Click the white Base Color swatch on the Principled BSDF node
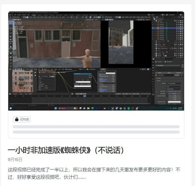 pyautogui.click(x=110, y=73)
